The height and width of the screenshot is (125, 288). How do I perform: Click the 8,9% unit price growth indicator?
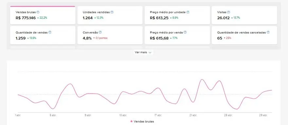pyautogui.click(x=174, y=18)
